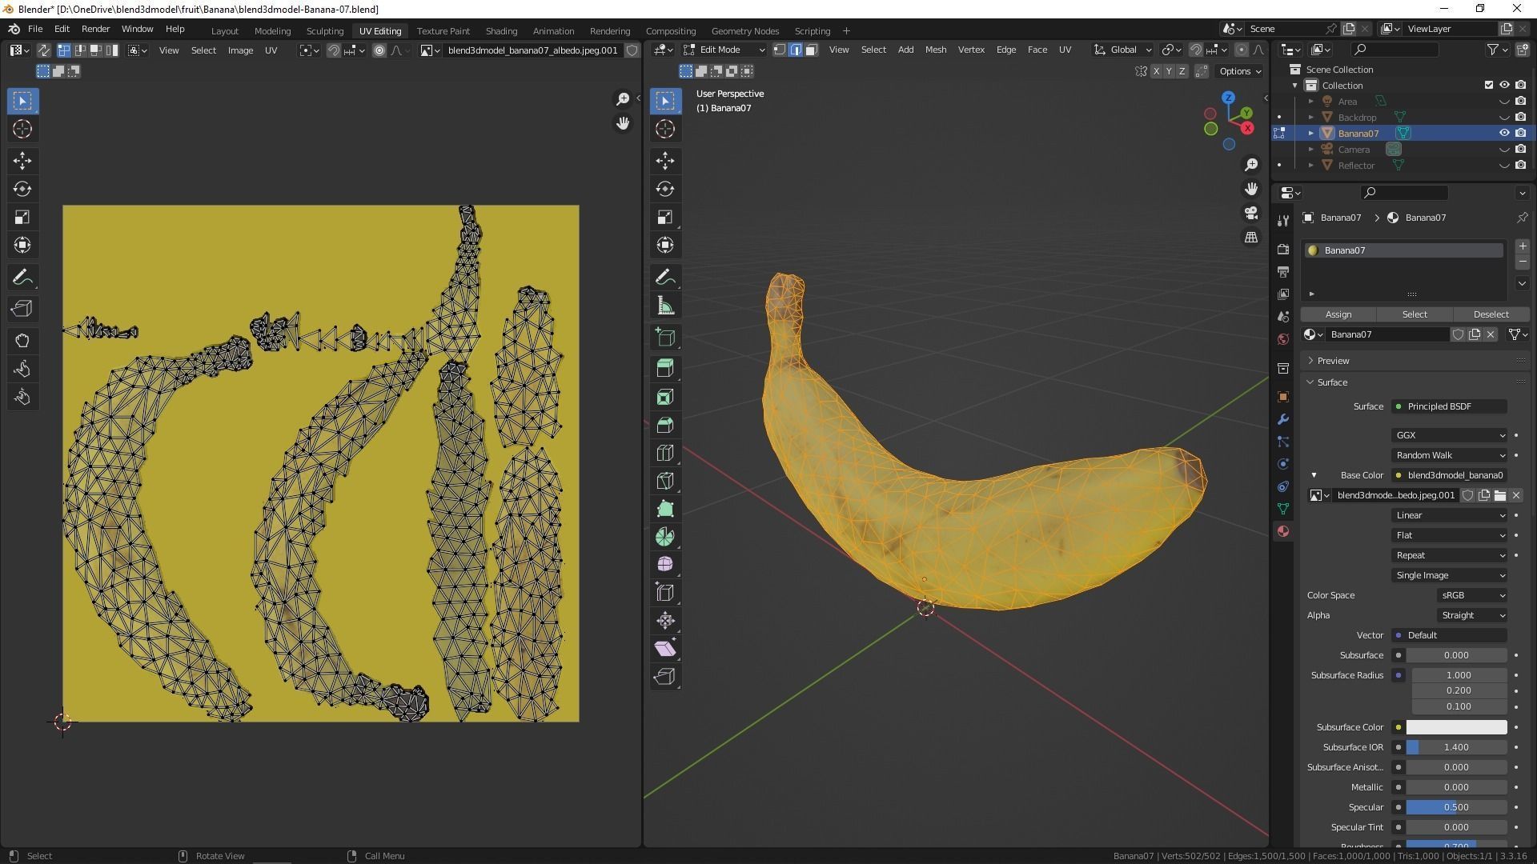The image size is (1537, 864).
Task: Open the Edit Mode dropdown
Action: (724, 50)
